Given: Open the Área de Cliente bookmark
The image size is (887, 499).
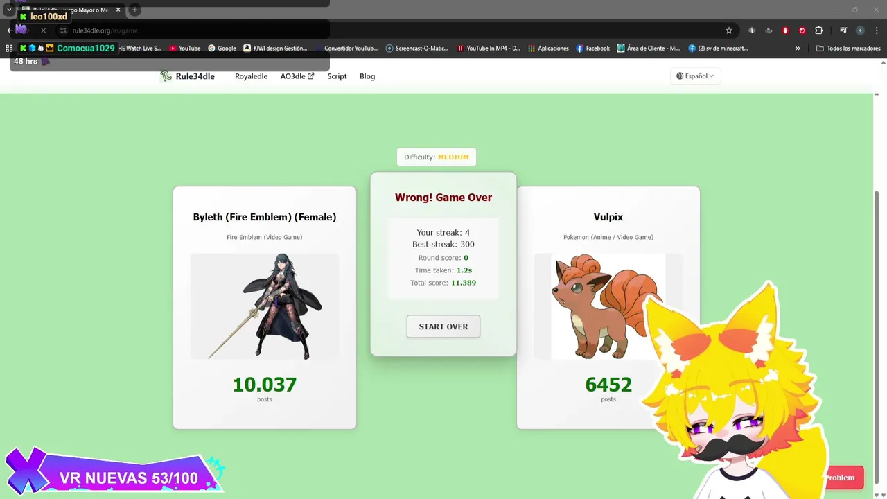Looking at the screenshot, I should pos(649,49).
